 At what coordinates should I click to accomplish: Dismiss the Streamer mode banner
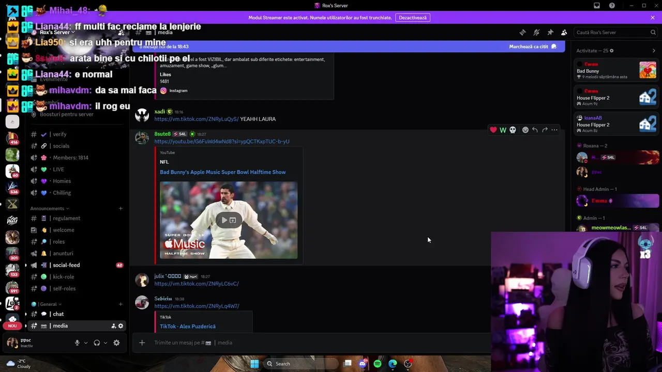(x=653, y=18)
